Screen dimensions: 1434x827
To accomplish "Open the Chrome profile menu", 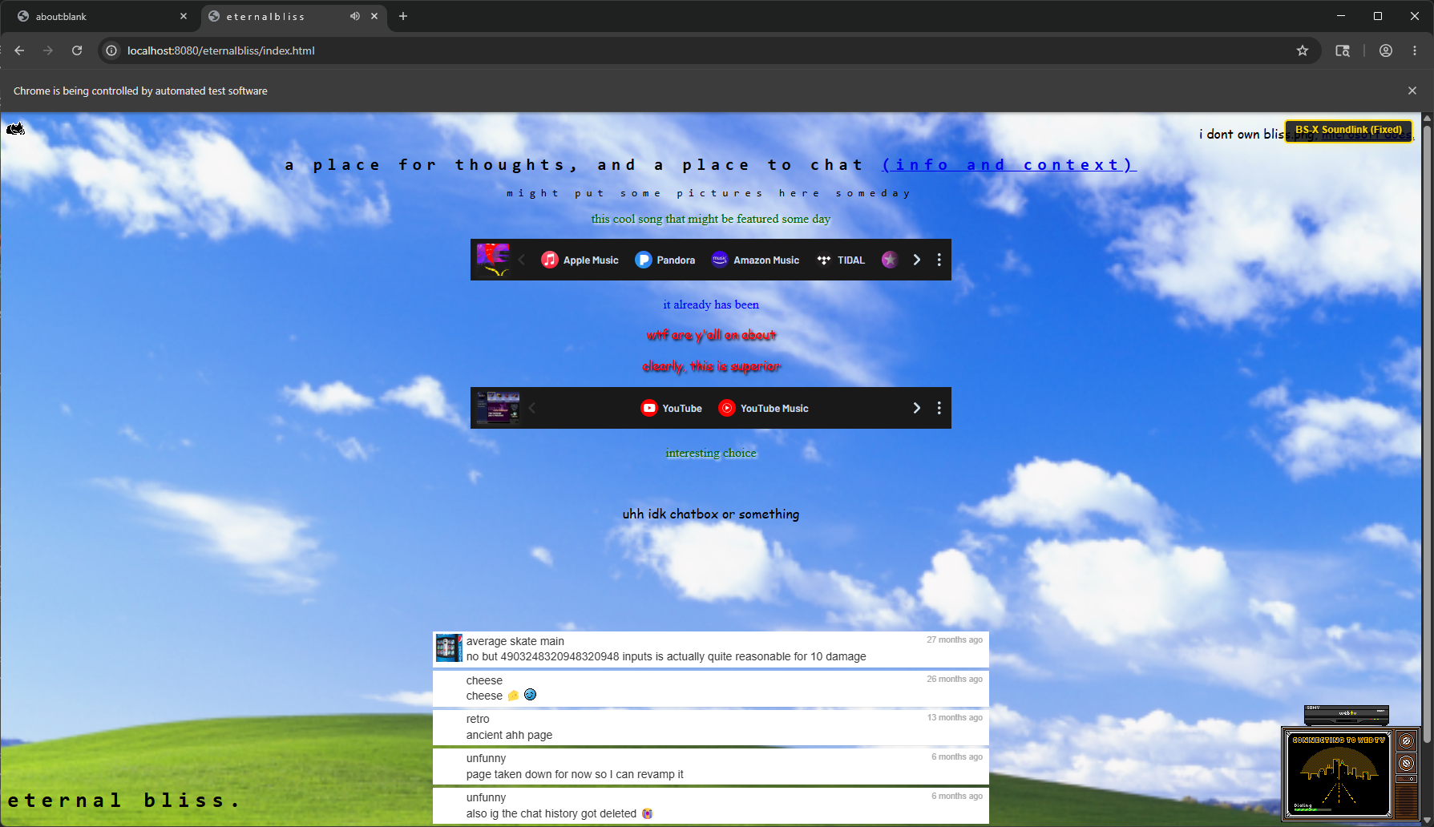I will tap(1386, 50).
